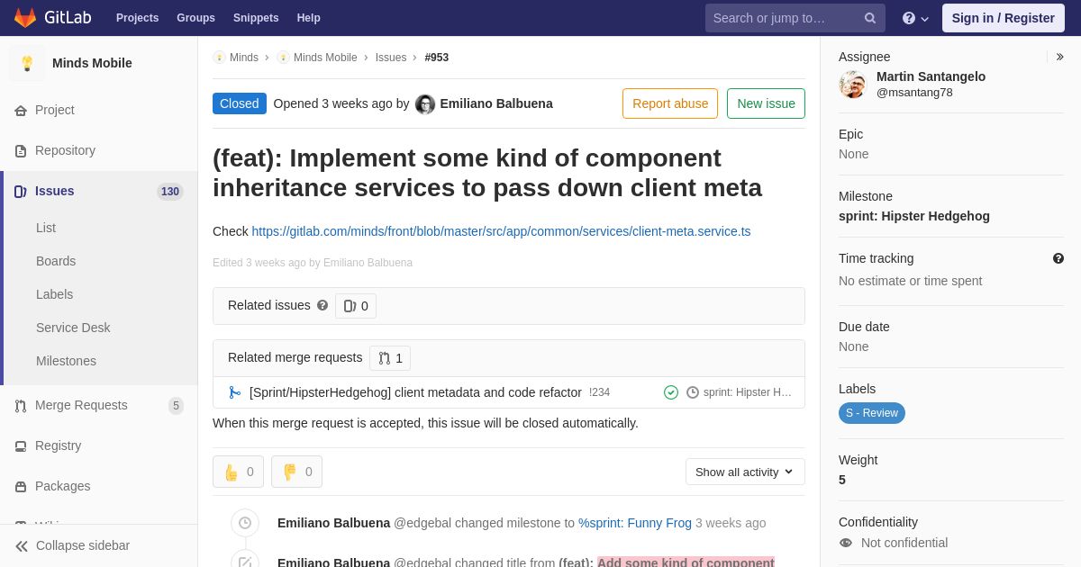
Task: Click the milestone clock icon in merge request row
Action: pos(693,392)
